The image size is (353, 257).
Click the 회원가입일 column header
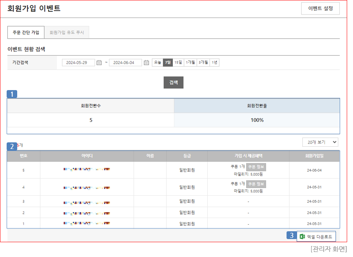pos(314,156)
